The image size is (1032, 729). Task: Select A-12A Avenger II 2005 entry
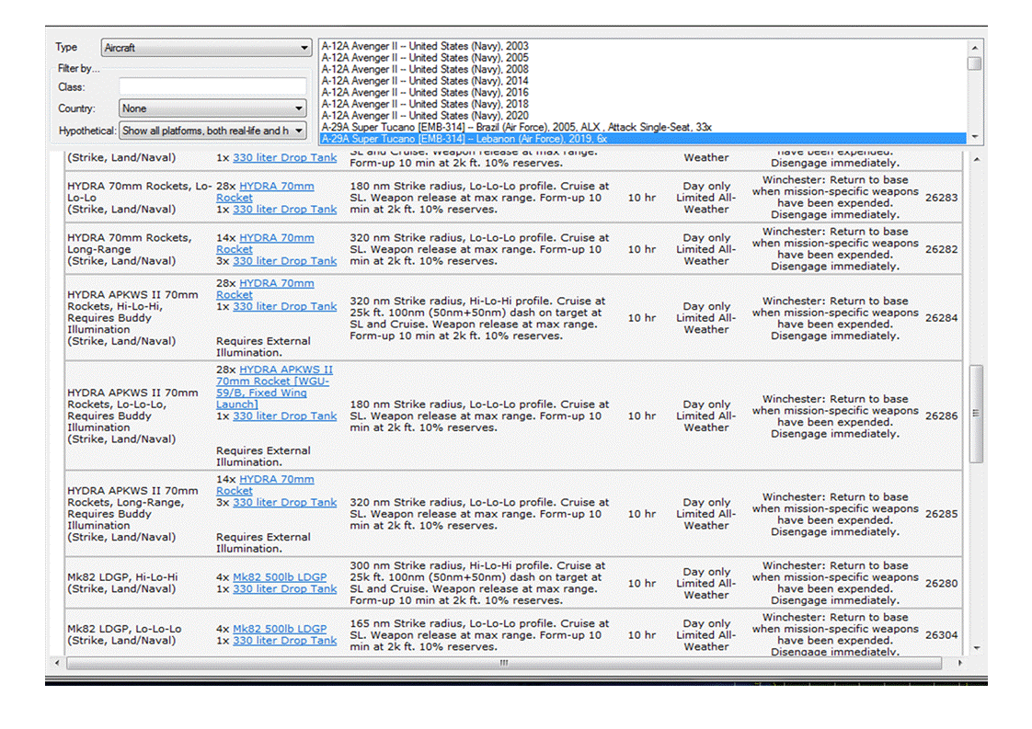click(x=425, y=58)
